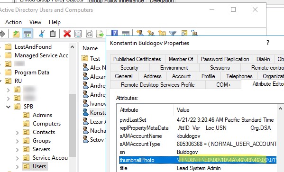Click the user icon beside Setov
This screenshot has height=172, width=284.
[x=85, y=139]
